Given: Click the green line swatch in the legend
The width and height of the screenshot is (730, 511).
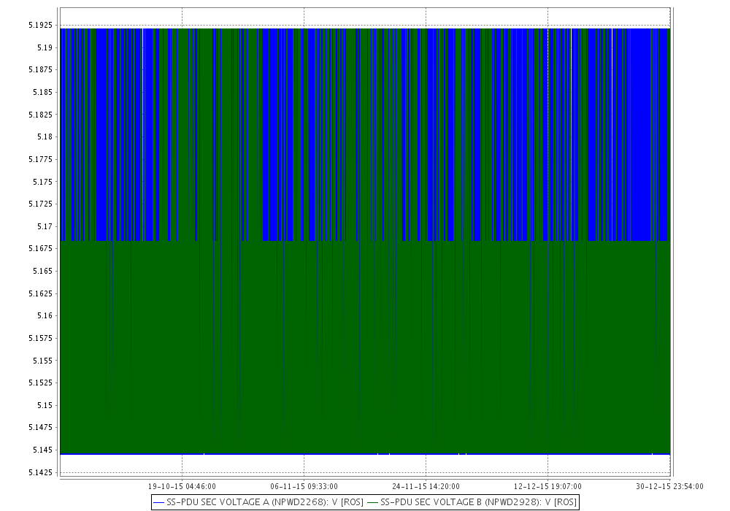Looking at the screenshot, I should (372, 503).
